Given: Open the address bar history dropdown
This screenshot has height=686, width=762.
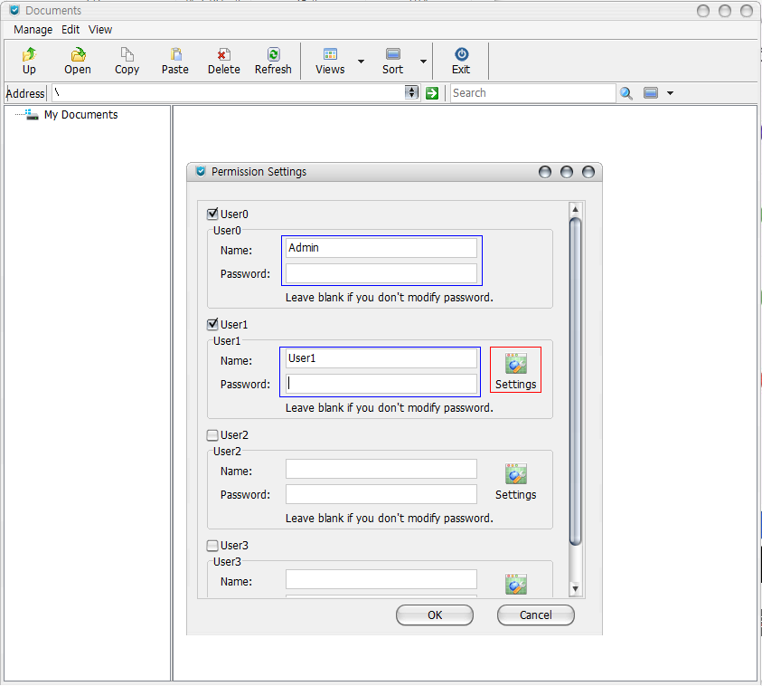Looking at the screenshot, I should tap(411, 92).
